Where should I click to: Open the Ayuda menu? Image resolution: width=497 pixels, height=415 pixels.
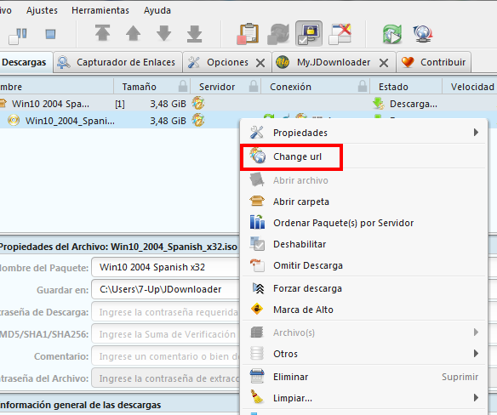[x=157, y=10]
